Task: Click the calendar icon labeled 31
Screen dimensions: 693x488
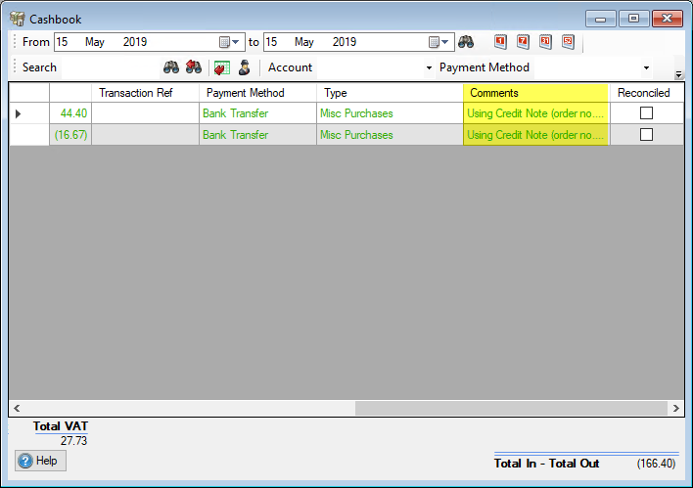Action: 545,42
